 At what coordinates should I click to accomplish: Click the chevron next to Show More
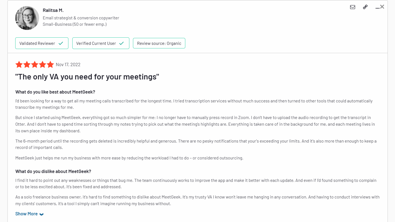click(41, 214)
